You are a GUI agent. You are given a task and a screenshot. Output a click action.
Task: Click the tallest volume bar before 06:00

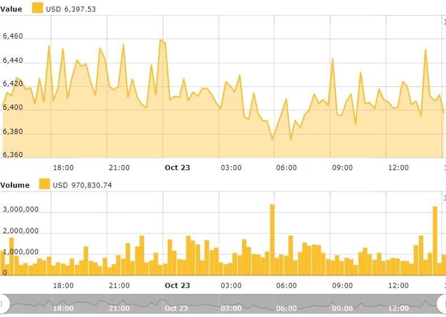272,240
